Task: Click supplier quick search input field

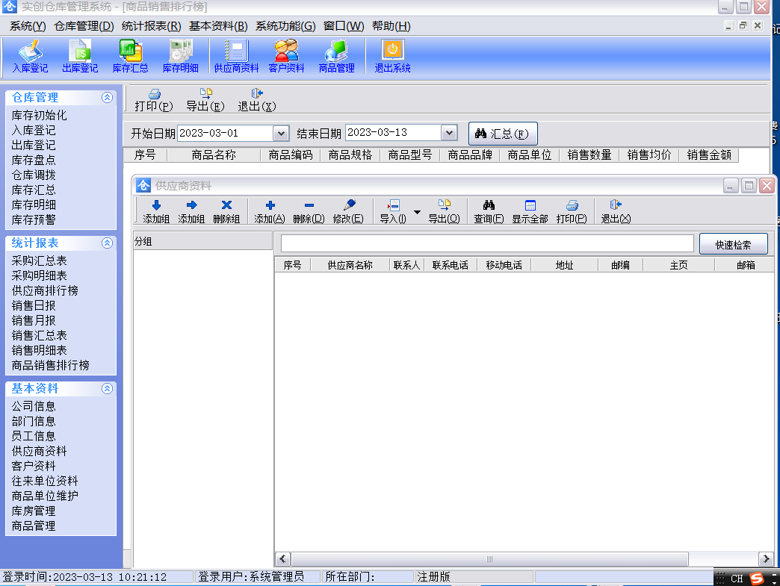Action: pyautogui.click(x=487, y=244)
